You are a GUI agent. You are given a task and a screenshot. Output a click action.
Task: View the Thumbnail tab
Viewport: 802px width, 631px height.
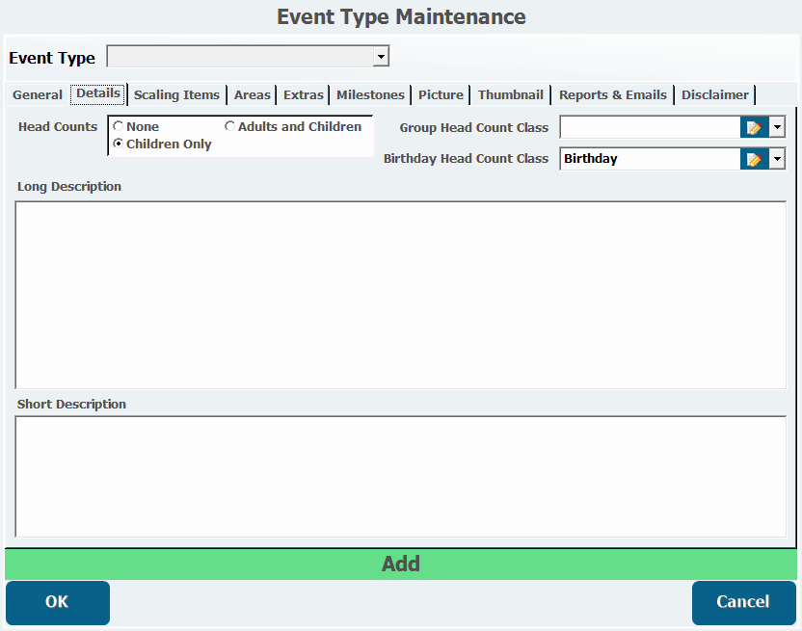pos(511,94)
